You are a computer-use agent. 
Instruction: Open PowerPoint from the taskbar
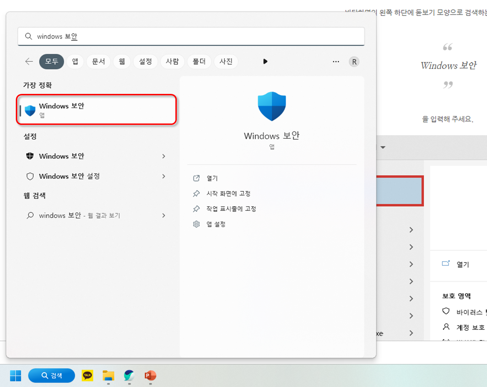[150, 375]
